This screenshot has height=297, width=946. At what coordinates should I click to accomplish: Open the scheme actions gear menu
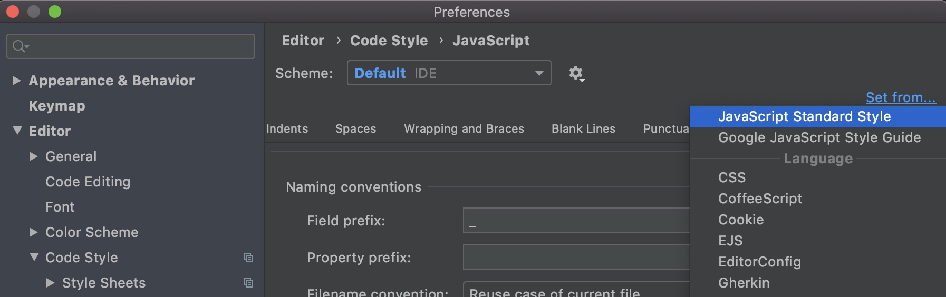pyautogui.click(x=576, y=73)
